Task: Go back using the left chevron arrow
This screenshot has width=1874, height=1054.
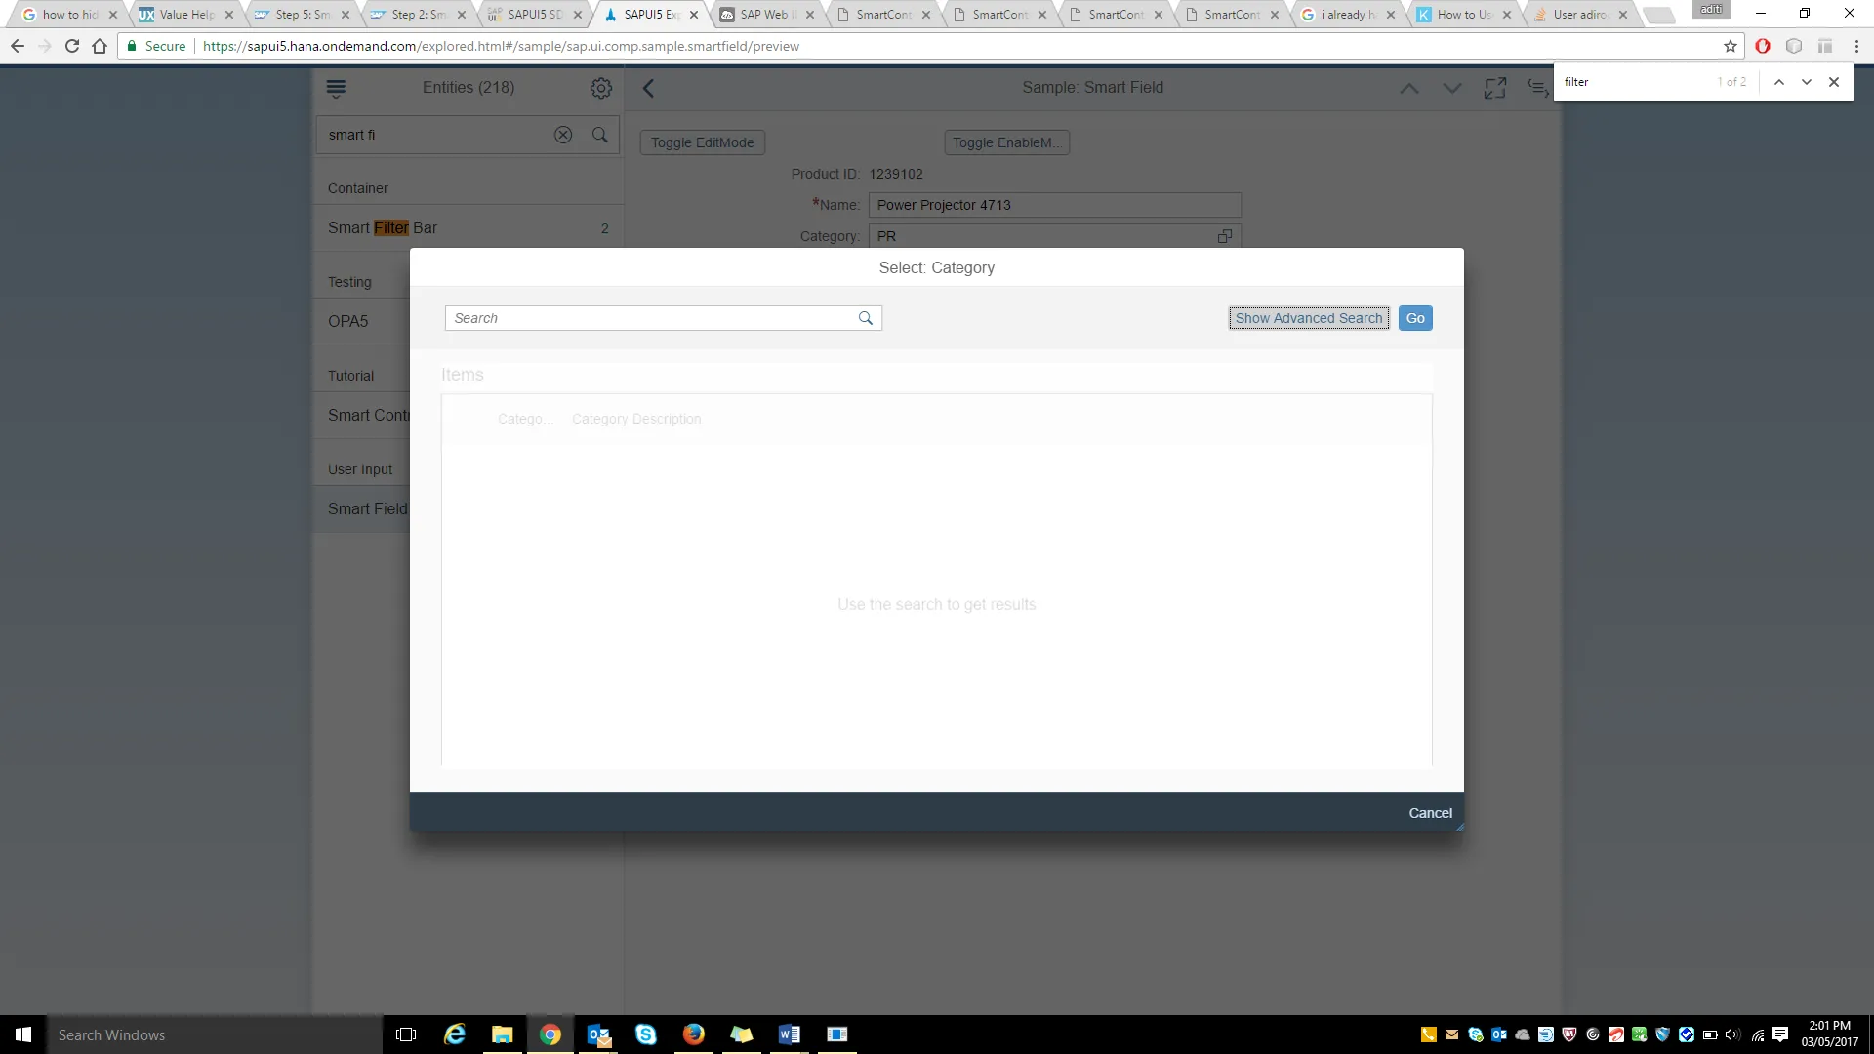Action: 649,88
